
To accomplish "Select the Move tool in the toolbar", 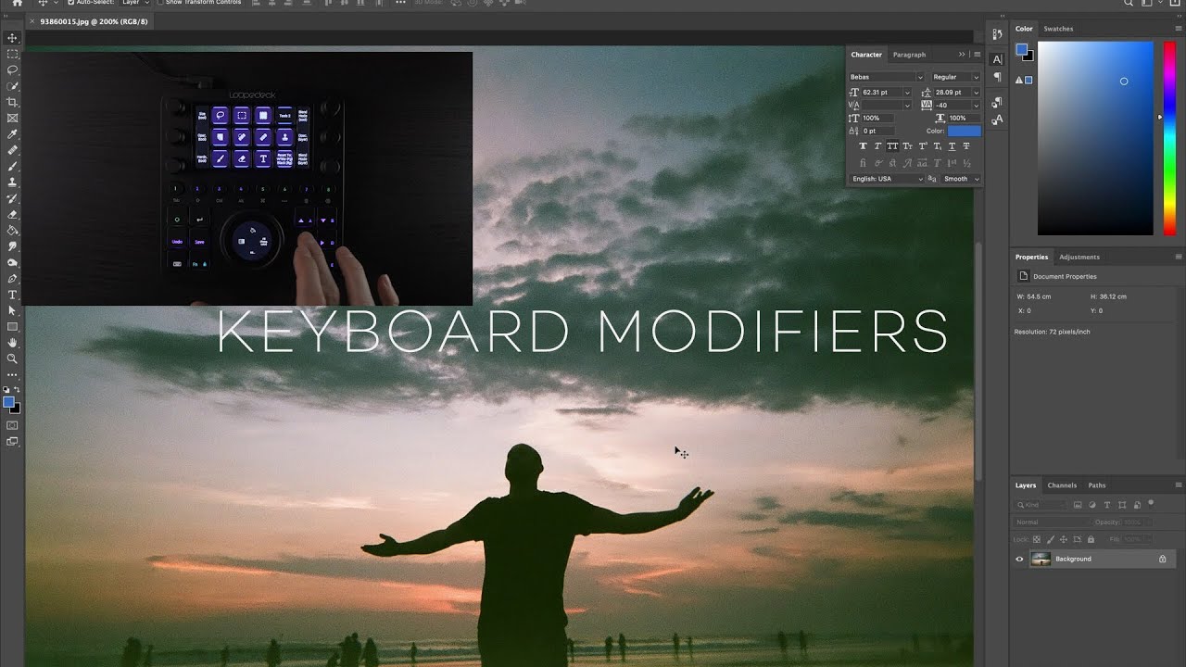I will pyautogui.click(x=13, y=38).
